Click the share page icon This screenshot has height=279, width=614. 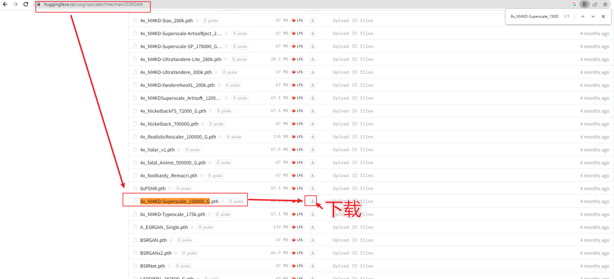[x=595, y=4]
